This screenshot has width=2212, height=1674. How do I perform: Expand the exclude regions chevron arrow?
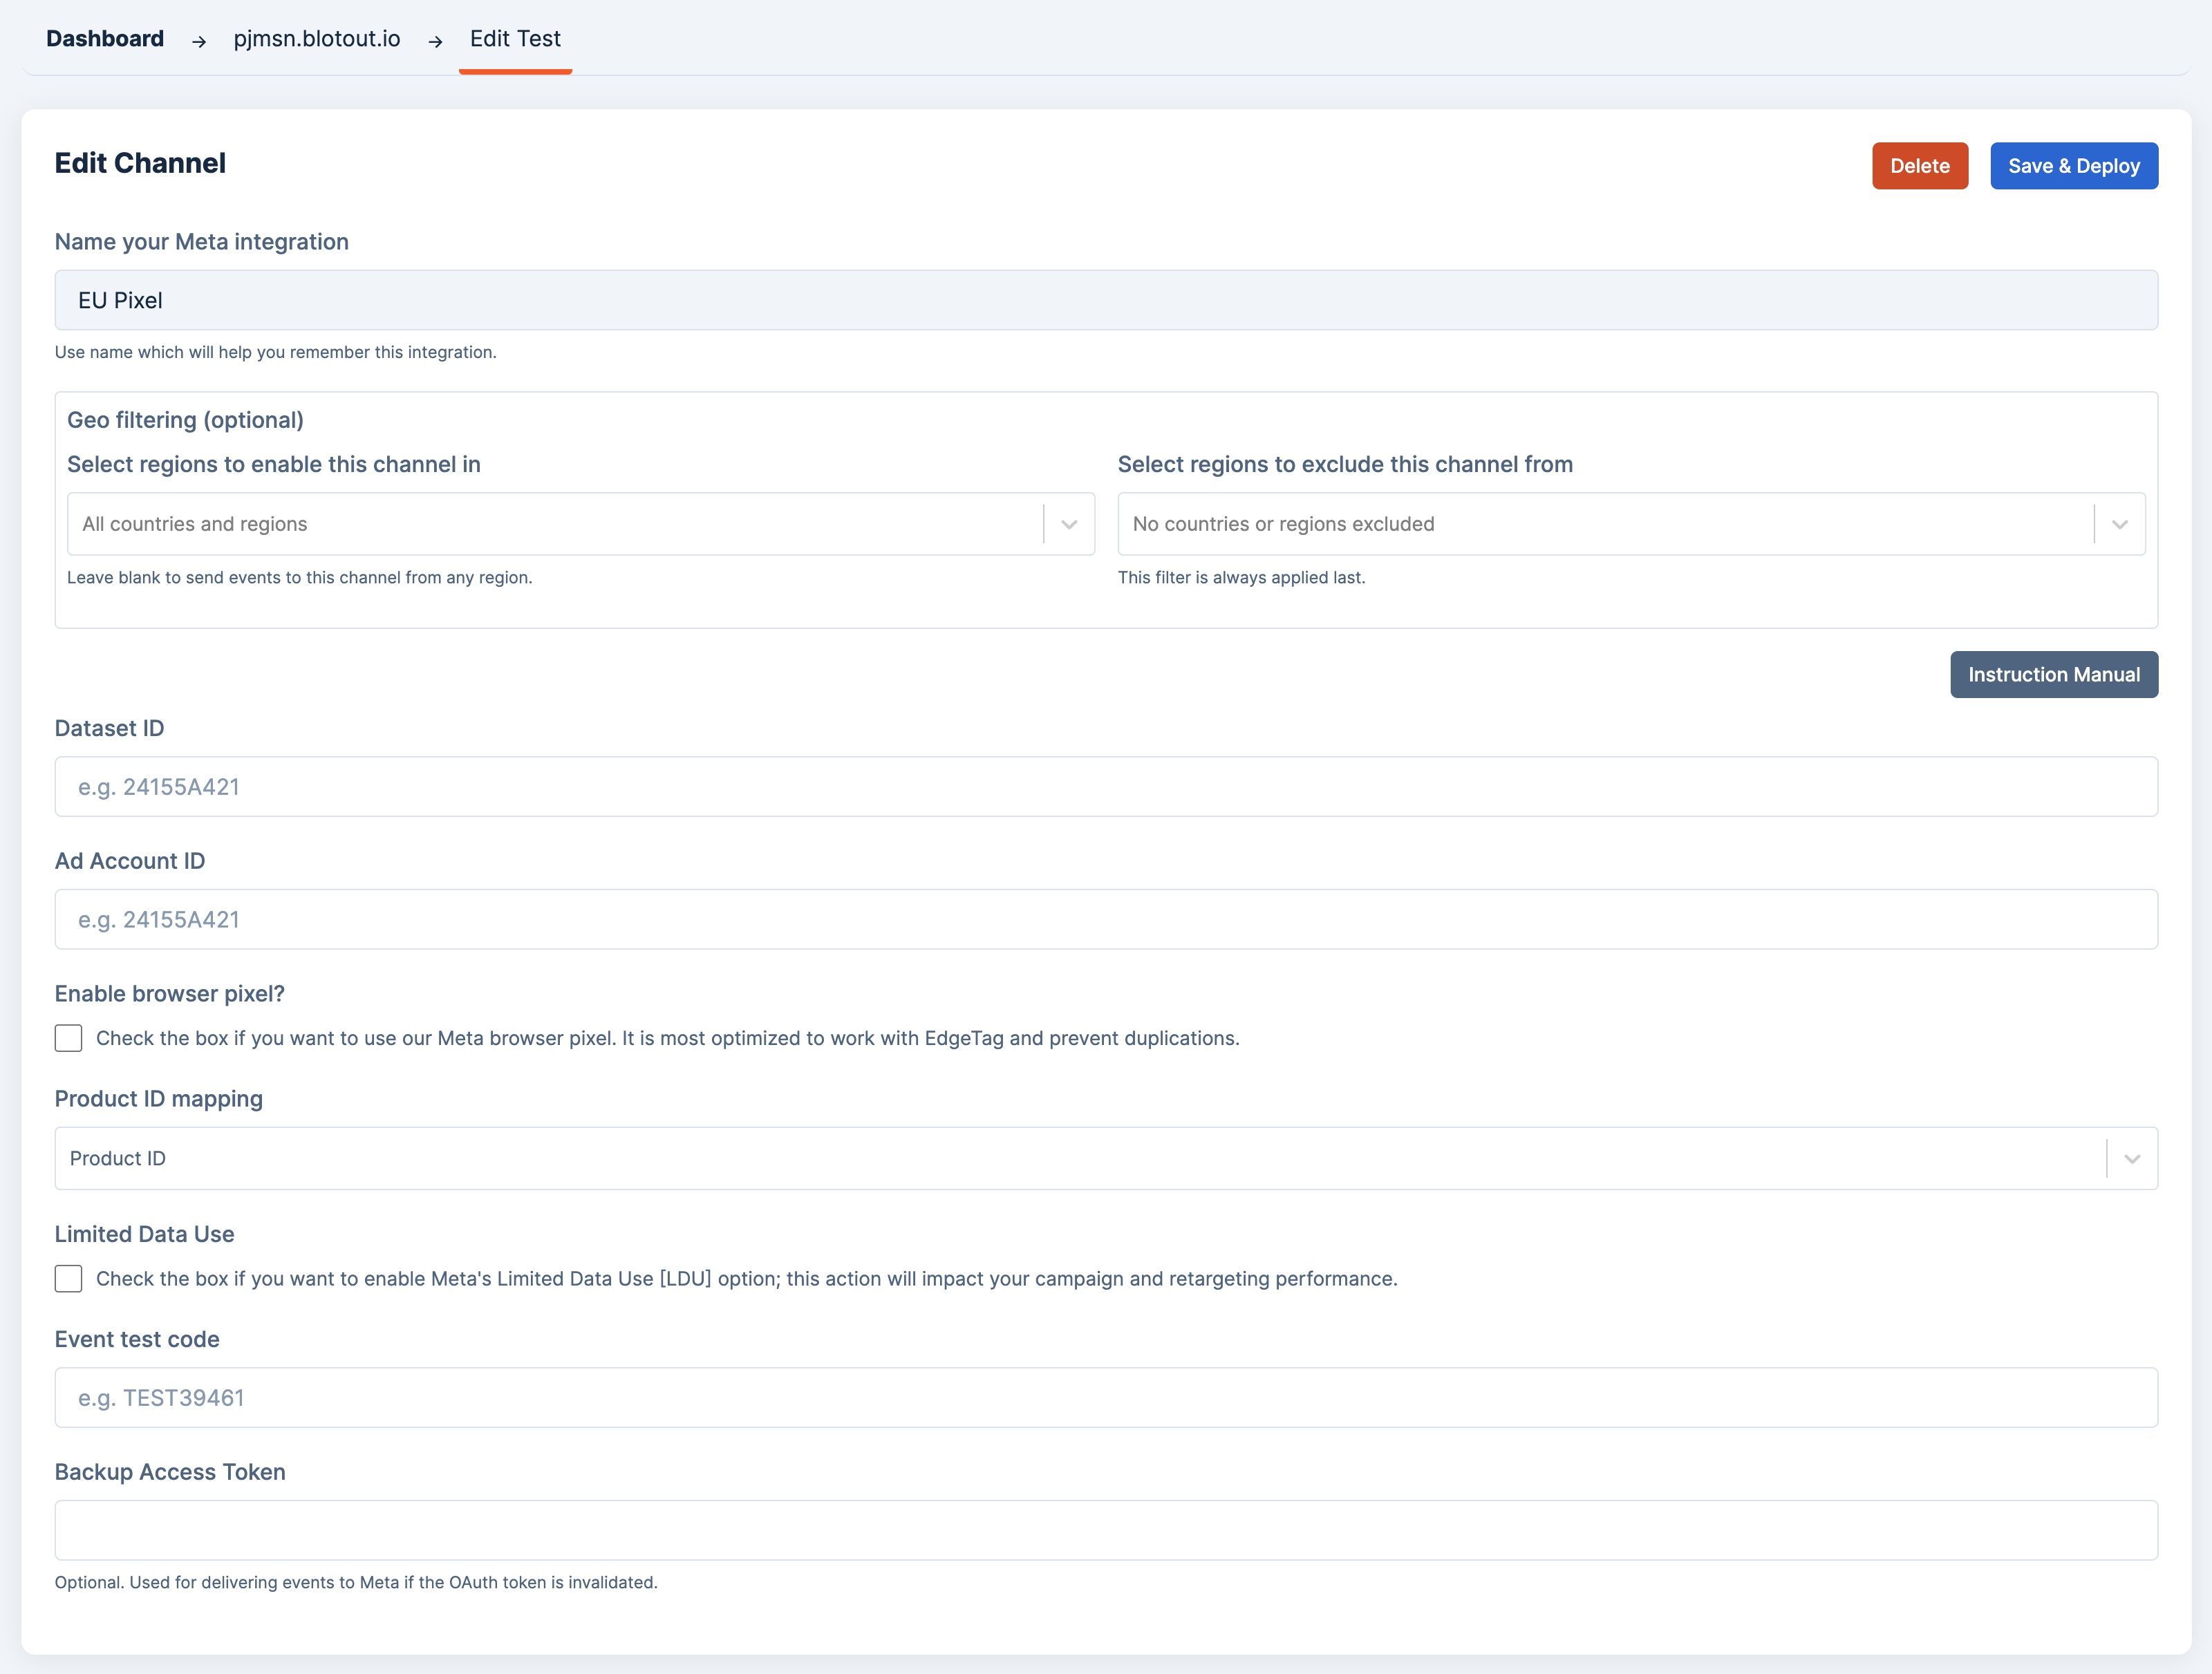2119,524
